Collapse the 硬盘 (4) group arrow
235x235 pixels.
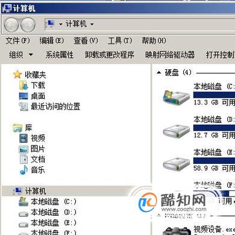pos(159,72)
